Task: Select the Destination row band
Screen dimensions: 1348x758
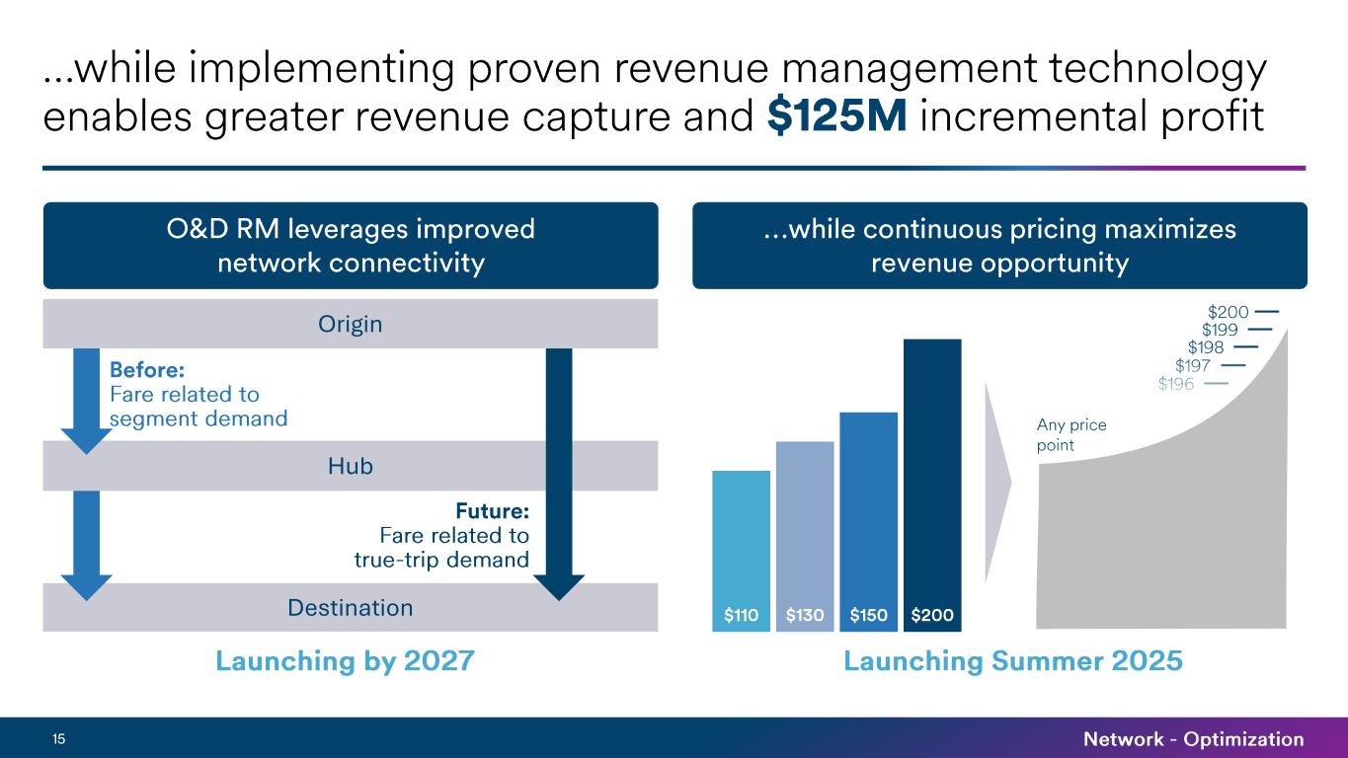Action: pyautogui.click(x=351, y=608)
